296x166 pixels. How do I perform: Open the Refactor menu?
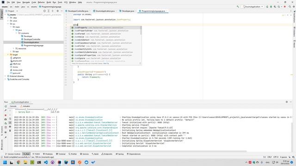pyautogui.click(x=41, y=2)
